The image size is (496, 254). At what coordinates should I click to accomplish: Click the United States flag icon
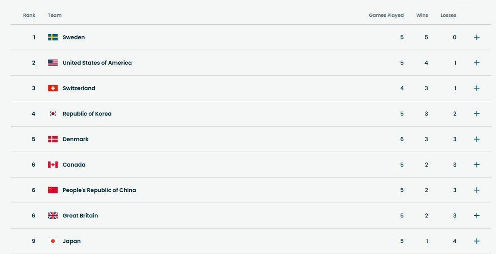(x=53, y=63)
